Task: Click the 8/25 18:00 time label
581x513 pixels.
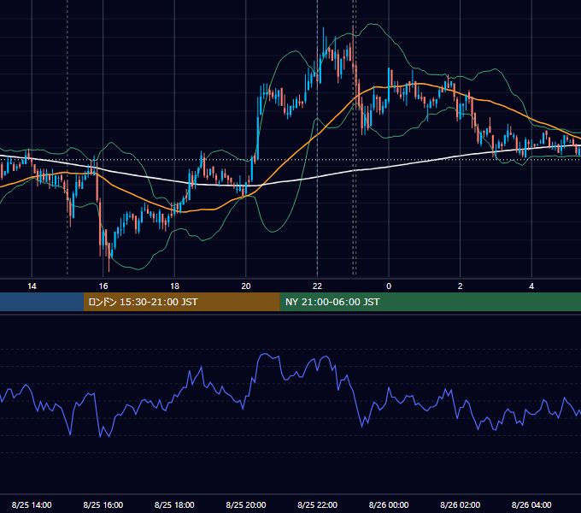Action: click(174, 504)
